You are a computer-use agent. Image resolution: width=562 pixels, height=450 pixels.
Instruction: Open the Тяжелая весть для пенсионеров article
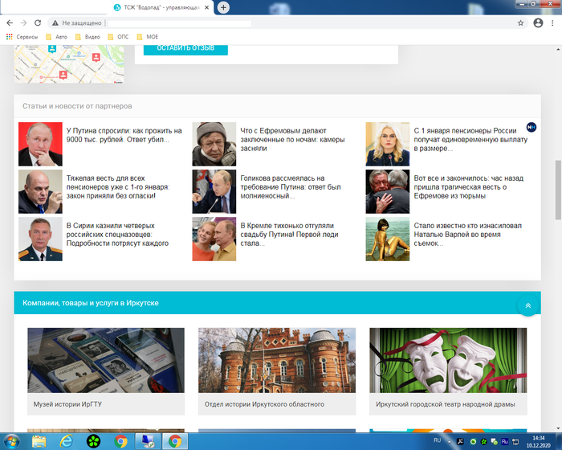(118, 187)
